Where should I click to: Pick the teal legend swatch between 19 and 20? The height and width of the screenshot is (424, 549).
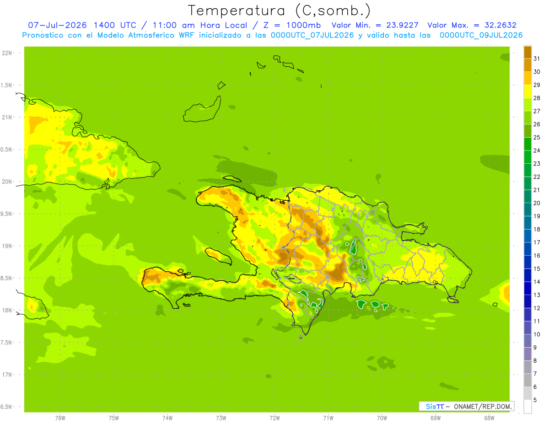(527, 209)
